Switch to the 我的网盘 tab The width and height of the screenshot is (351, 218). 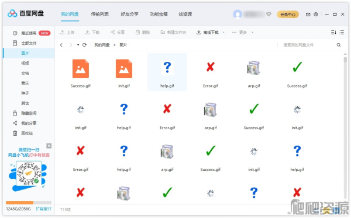70,14
